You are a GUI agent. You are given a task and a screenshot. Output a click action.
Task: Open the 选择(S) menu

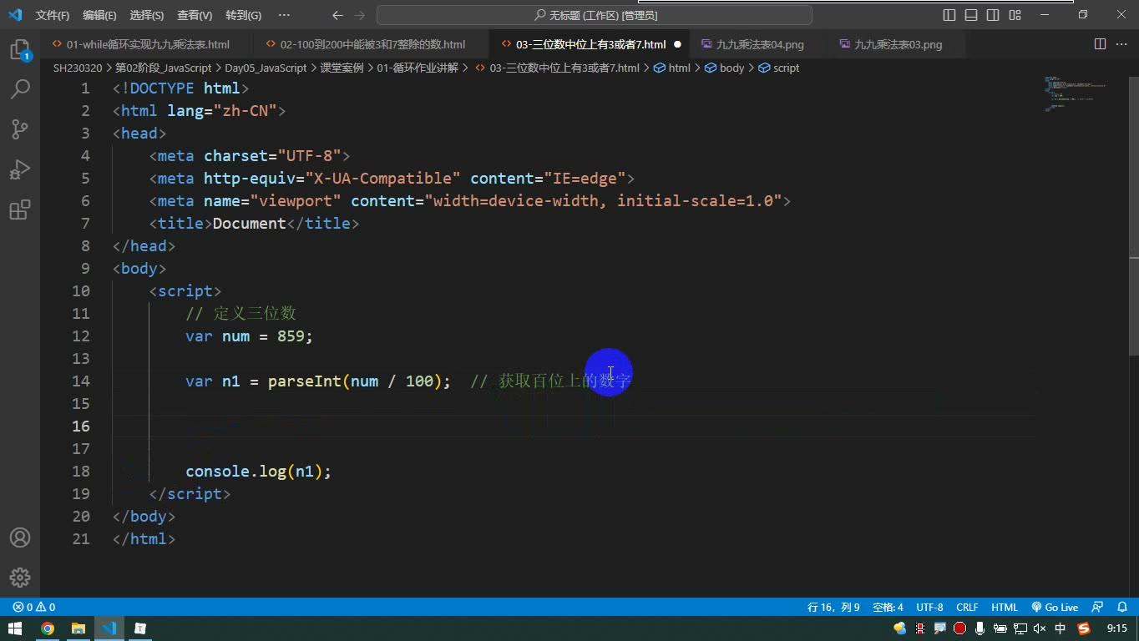tap(147, 15)
